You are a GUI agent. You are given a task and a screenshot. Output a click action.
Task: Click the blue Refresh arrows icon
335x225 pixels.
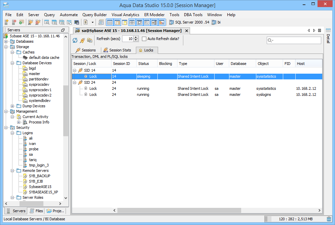(x=75, y=40)
